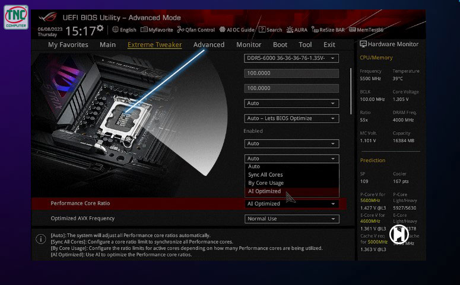Select the Extreme Tweaker tab

(154, 45)
